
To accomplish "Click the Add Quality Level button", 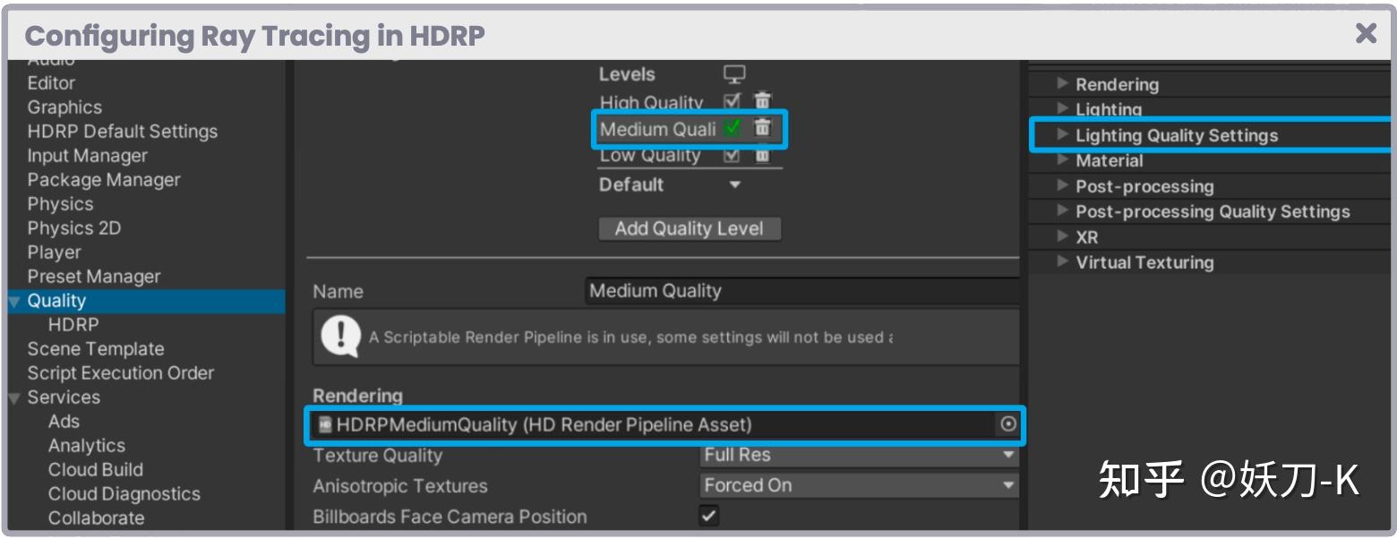I will (689, 229).
